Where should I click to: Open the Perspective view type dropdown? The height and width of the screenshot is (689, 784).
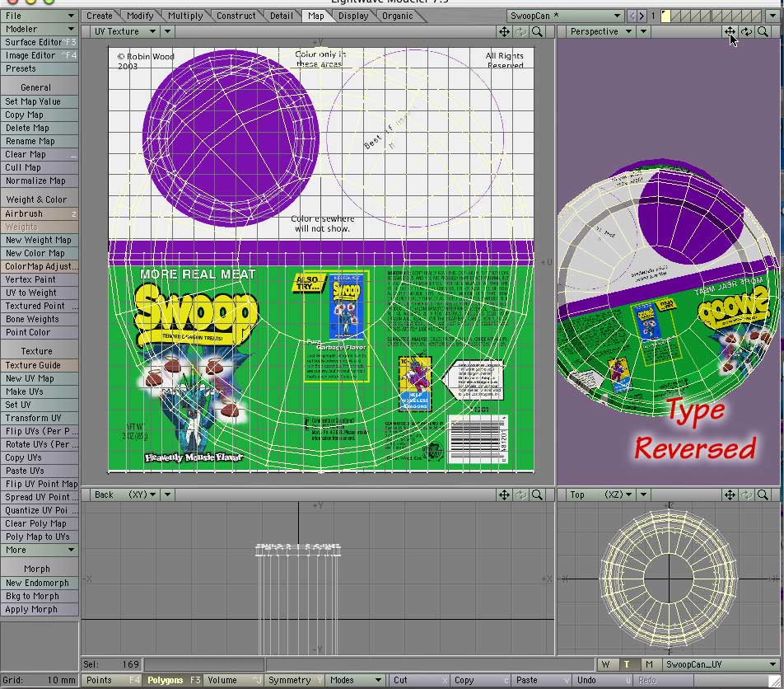click(x=601, y=31)
